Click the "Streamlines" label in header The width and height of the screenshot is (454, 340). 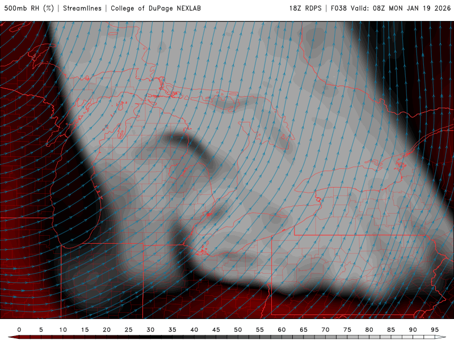pyautogui.click(x=82, y=8)
